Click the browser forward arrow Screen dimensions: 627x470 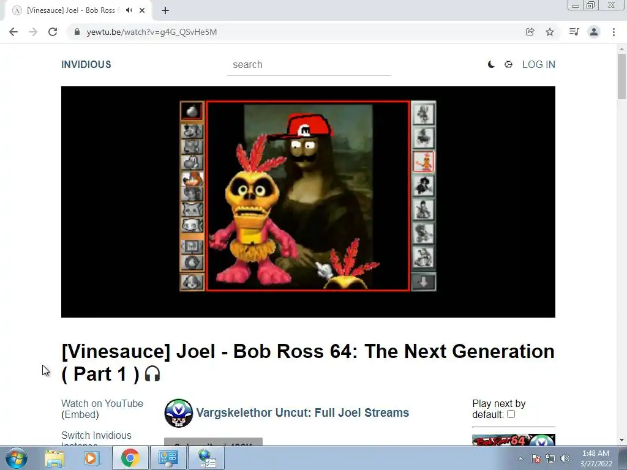(33, 32)
